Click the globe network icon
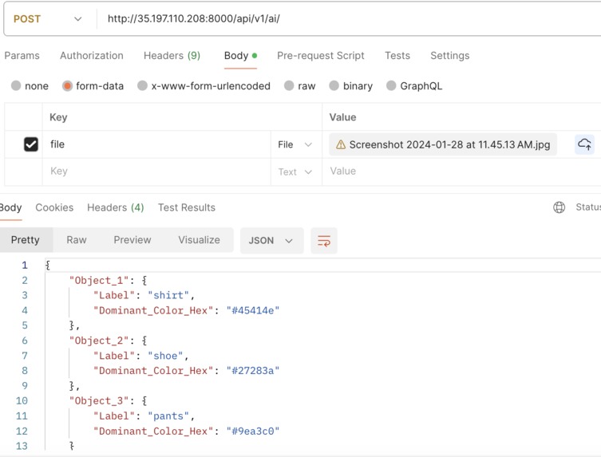This screenshot has width=601, height=457. click(x=559, y=207)
